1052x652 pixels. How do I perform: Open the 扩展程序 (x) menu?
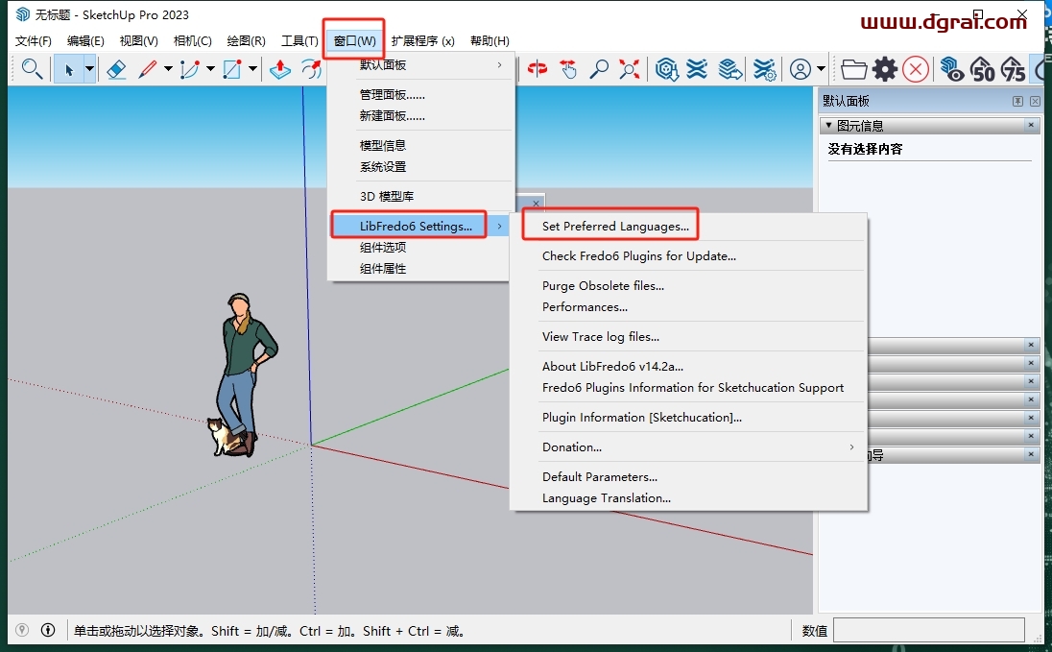pos(422,41)
